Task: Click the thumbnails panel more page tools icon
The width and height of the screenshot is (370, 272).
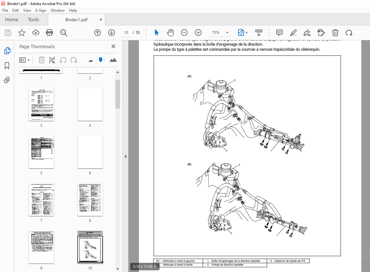Action: pyautogui.click(x=52, y=60)
